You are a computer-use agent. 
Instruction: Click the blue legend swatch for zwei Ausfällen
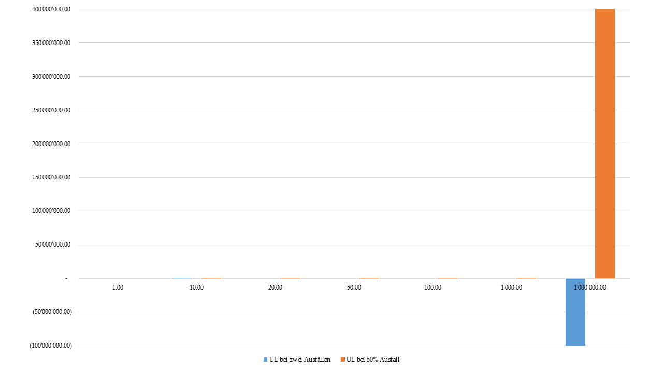pyautogui.click(x=266, y=360)
